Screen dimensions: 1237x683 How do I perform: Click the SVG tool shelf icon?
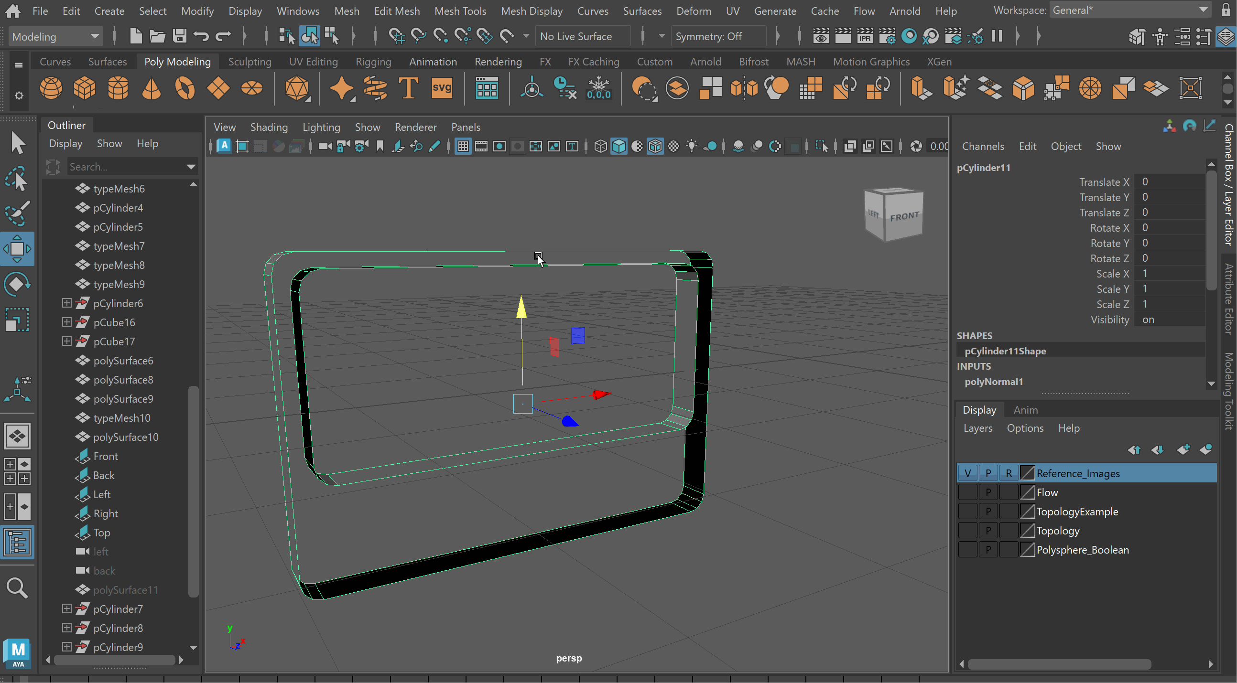tap(441, 88)
